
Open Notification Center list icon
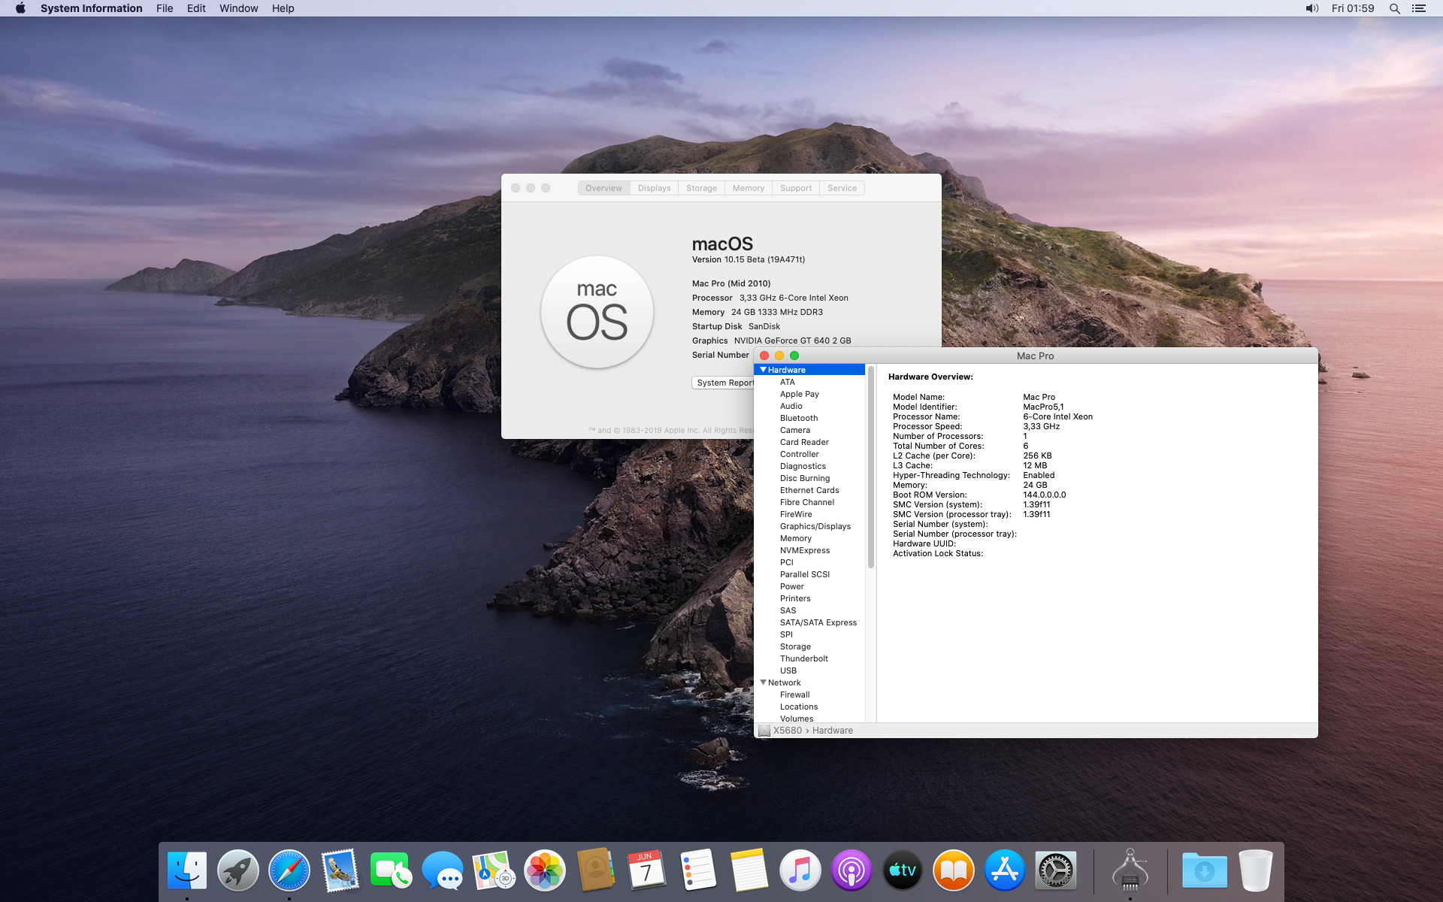(1419, 8)
